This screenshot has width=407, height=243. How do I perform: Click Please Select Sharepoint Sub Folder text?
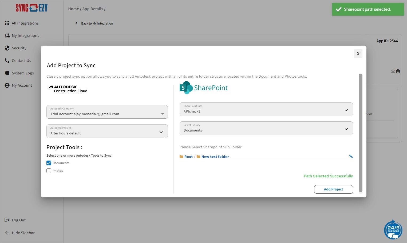tap(211, 147)
